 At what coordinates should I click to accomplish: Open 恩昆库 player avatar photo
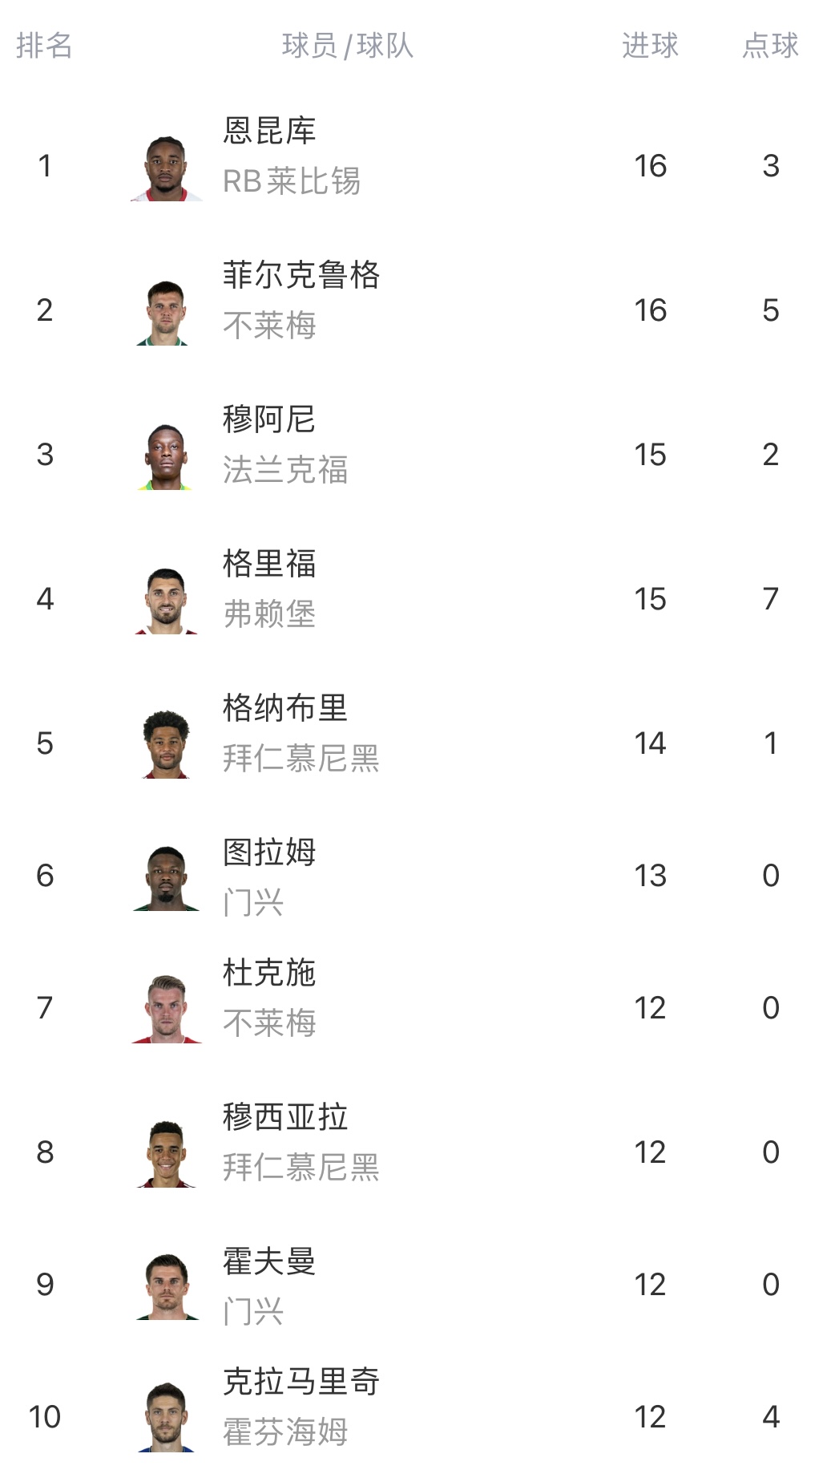coord(167,167)
